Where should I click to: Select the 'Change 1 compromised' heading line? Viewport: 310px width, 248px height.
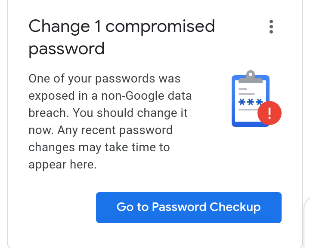tap(121, 27)
